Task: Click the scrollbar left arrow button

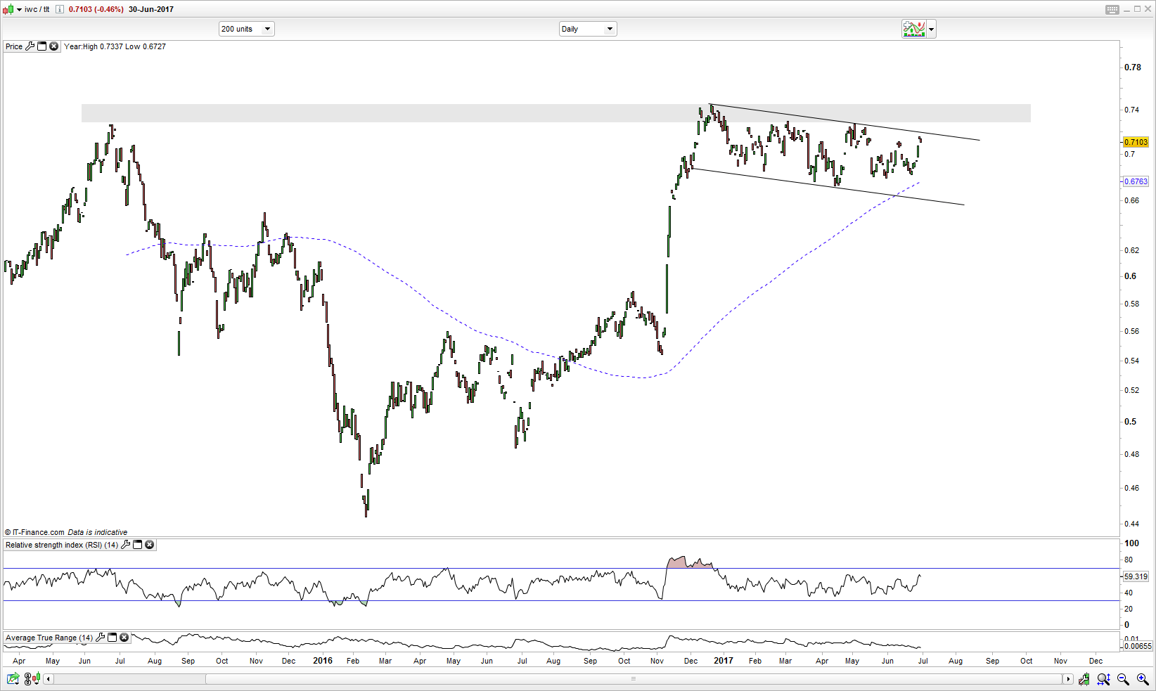Action: pos(49,679)
